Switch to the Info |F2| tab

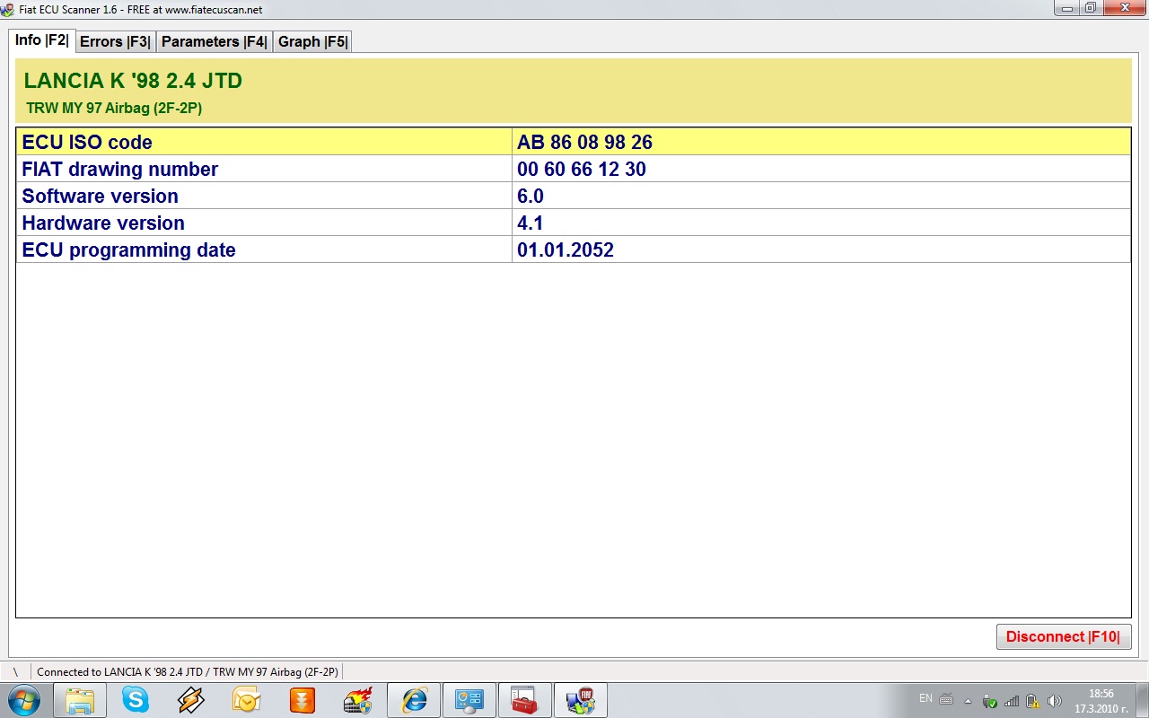point(41,40)
